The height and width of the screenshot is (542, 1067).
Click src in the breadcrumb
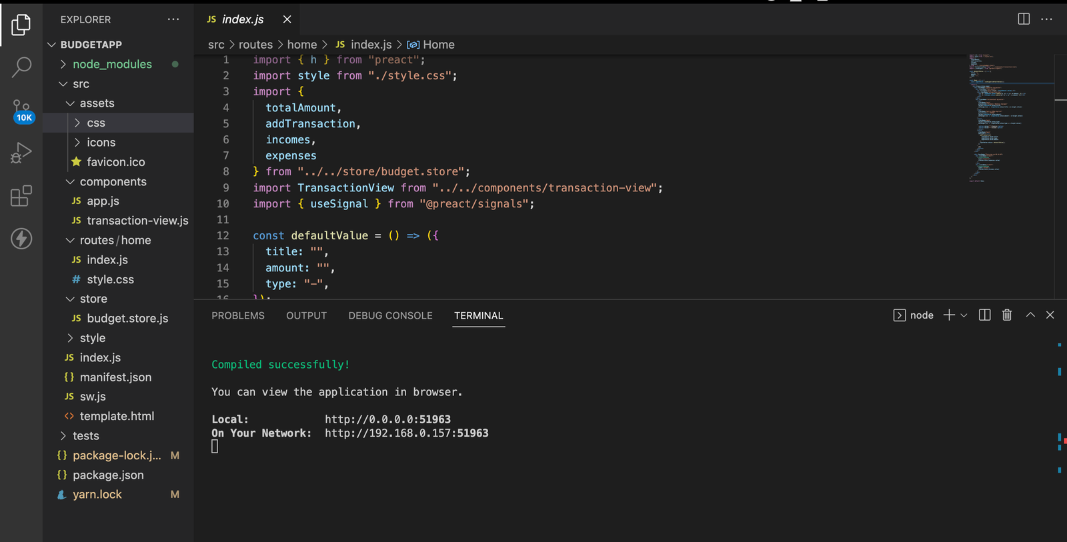216,45
